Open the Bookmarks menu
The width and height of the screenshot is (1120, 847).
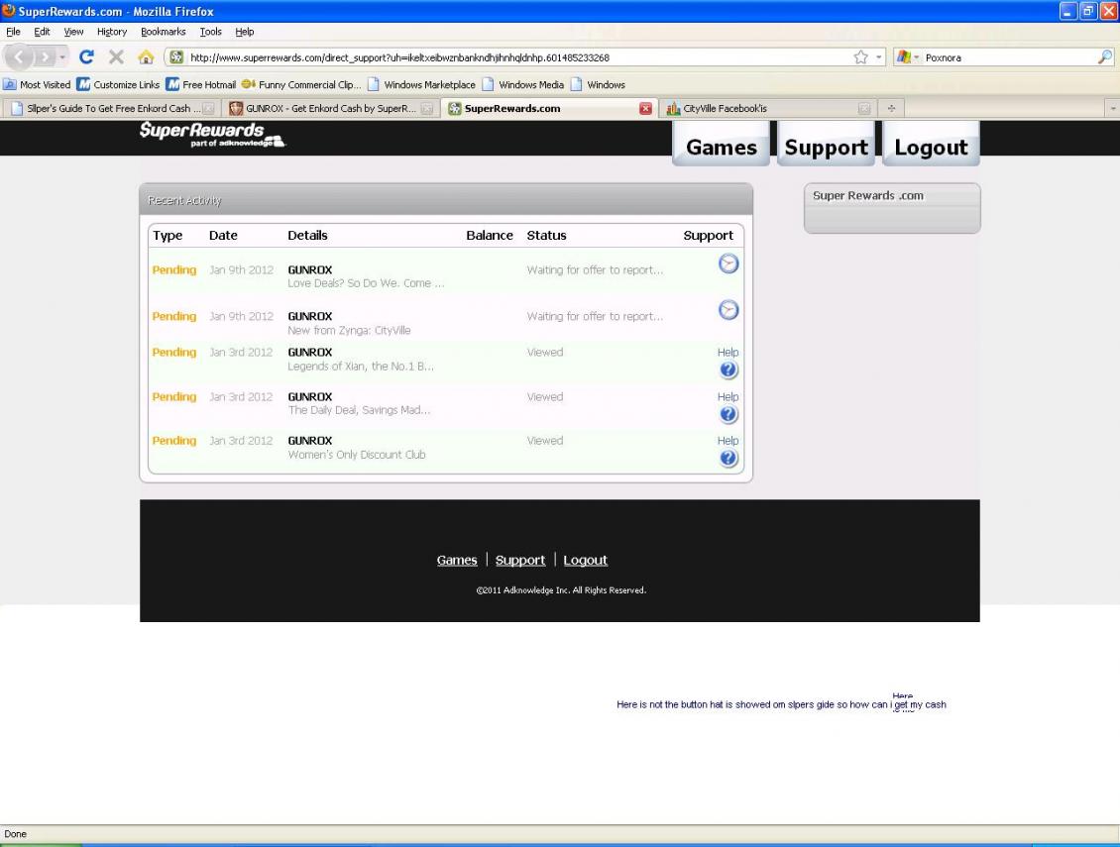click(x=157, y=32)
